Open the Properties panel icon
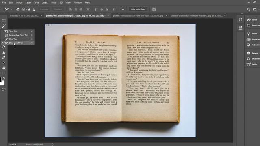Viewport: 260px width, 146px height. point(240,28)
